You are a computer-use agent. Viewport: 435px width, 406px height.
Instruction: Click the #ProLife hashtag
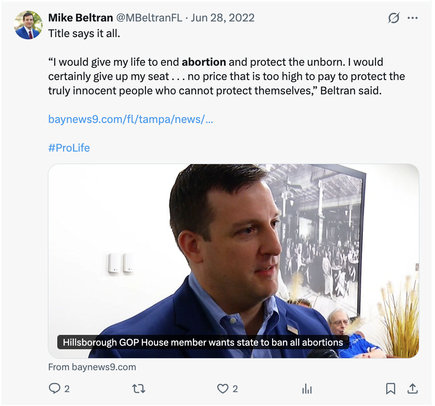pos(69,148)
